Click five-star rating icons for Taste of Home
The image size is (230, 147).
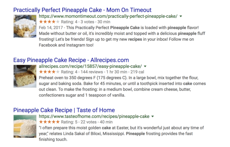[x=49, y=122]
